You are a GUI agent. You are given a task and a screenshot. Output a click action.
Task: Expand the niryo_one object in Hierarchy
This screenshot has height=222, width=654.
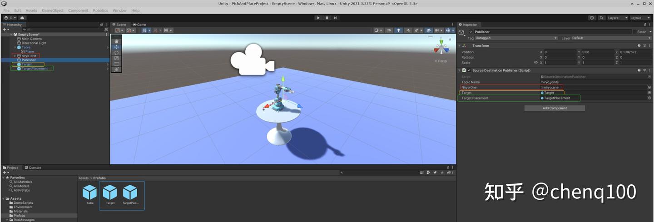[x=15, y=56]
